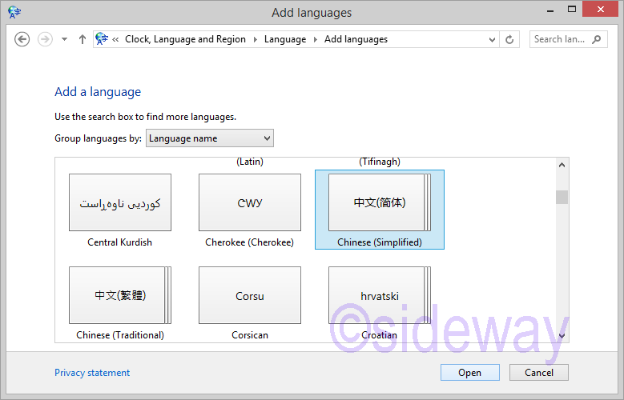Screen dimensions: 624x400
Task: Open the Privacy statement link
Action: point(92,373)
